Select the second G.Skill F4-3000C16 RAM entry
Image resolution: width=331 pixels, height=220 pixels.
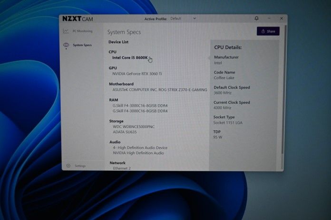click(140, 111)
